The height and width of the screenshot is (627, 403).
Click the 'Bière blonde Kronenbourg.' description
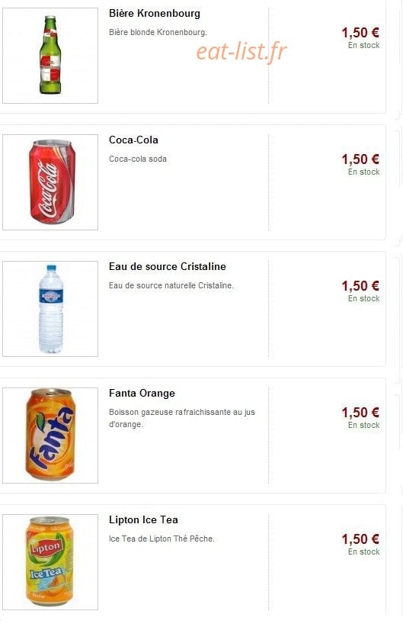point(158,32)
